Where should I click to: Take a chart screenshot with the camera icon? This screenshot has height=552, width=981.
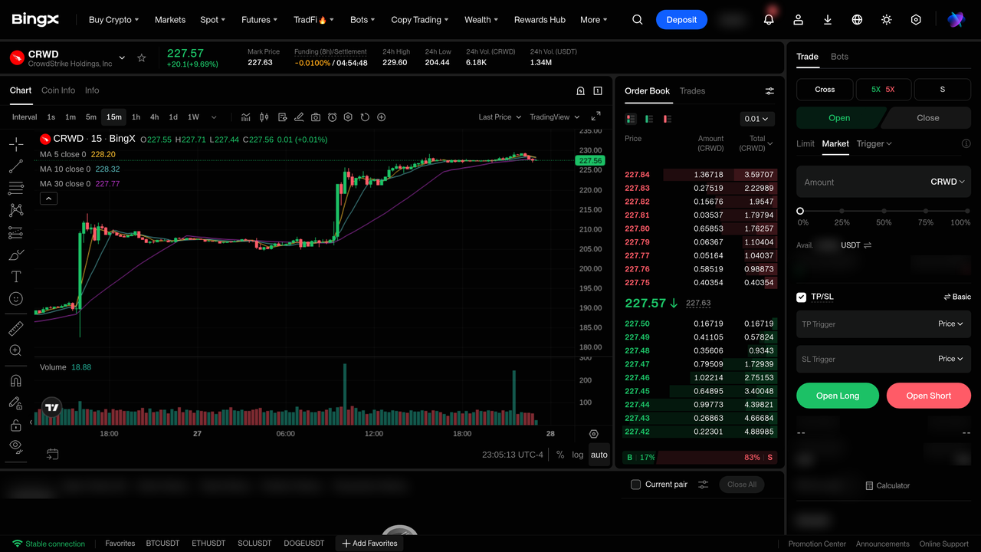click(316, 117)
